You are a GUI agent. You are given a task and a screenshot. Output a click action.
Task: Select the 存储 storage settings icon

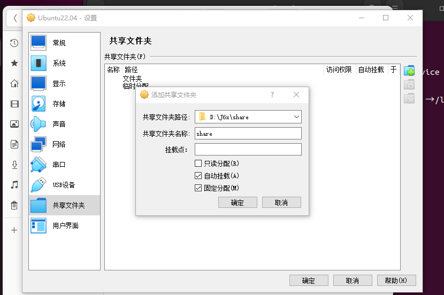[x=39, y=104]
